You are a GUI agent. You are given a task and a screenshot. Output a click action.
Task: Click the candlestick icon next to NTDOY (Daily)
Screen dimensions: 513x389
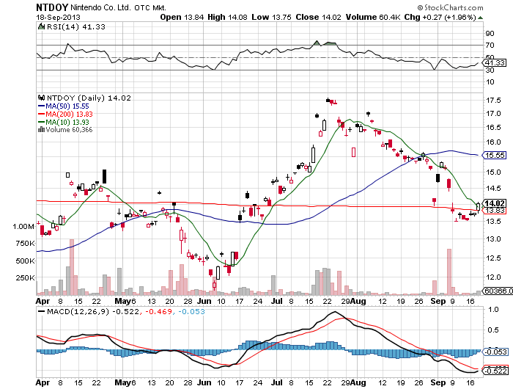41,98
